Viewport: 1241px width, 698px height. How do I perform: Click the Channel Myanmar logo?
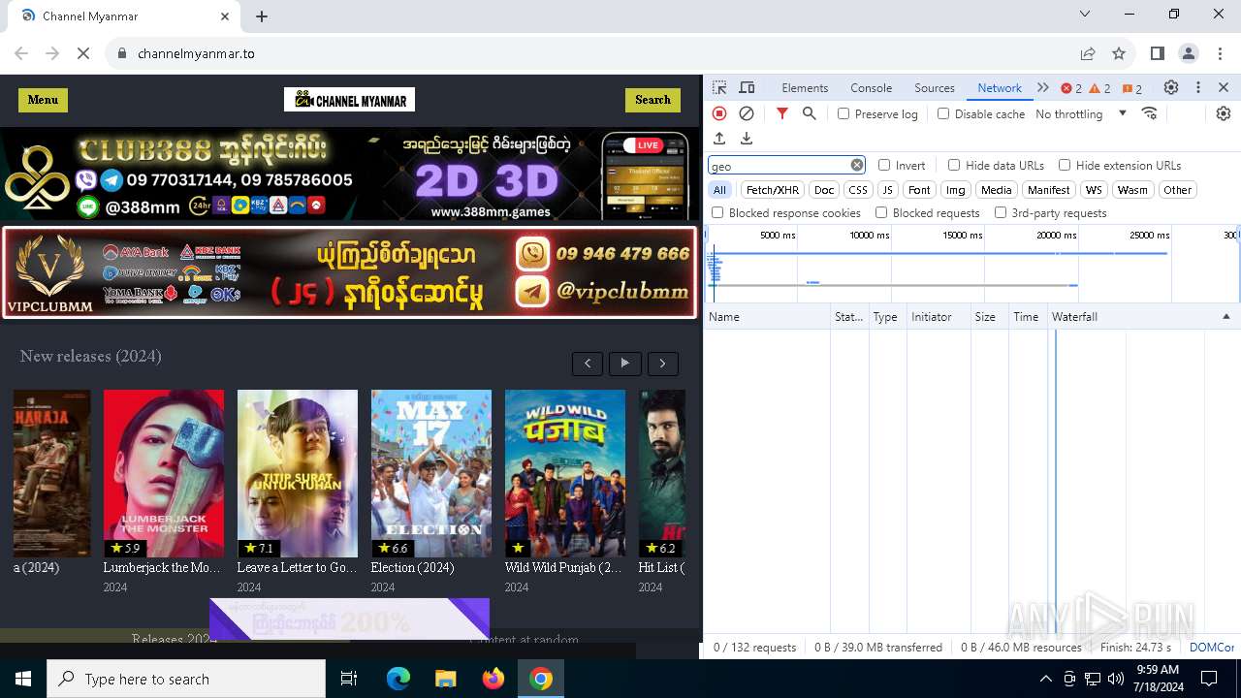tap(349, 100)
